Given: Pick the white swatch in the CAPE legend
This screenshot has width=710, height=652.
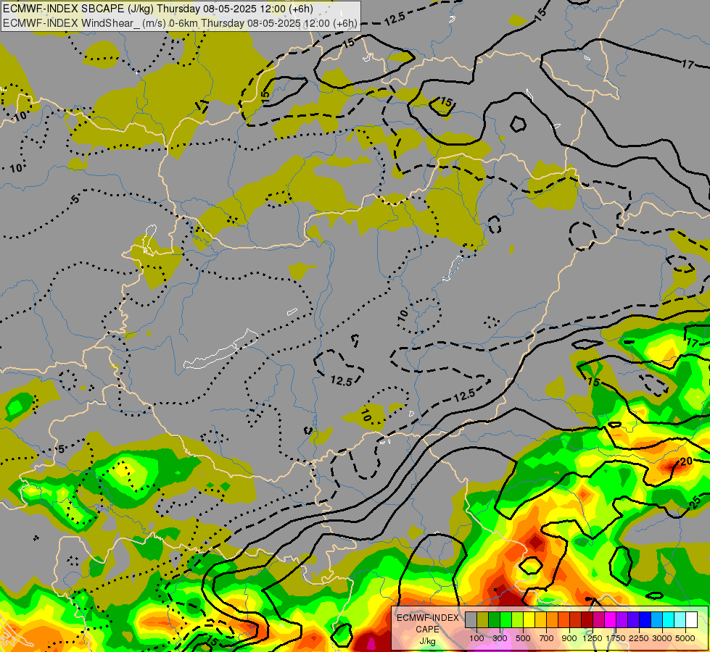Looking at the screenshot, I should [x=692, y=619].
